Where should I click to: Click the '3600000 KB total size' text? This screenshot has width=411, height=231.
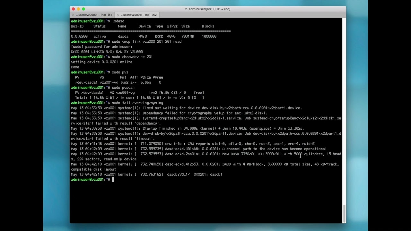[x=290, y=164]
